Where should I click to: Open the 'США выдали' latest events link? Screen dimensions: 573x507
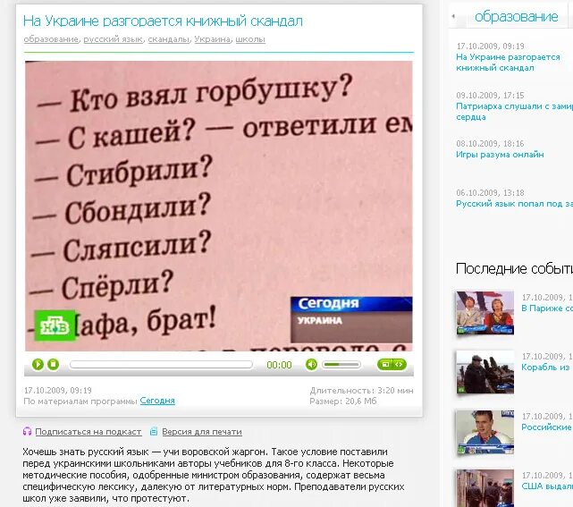pos(547,486)
